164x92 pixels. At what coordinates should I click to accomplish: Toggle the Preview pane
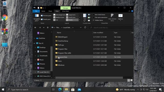point(46,16)
